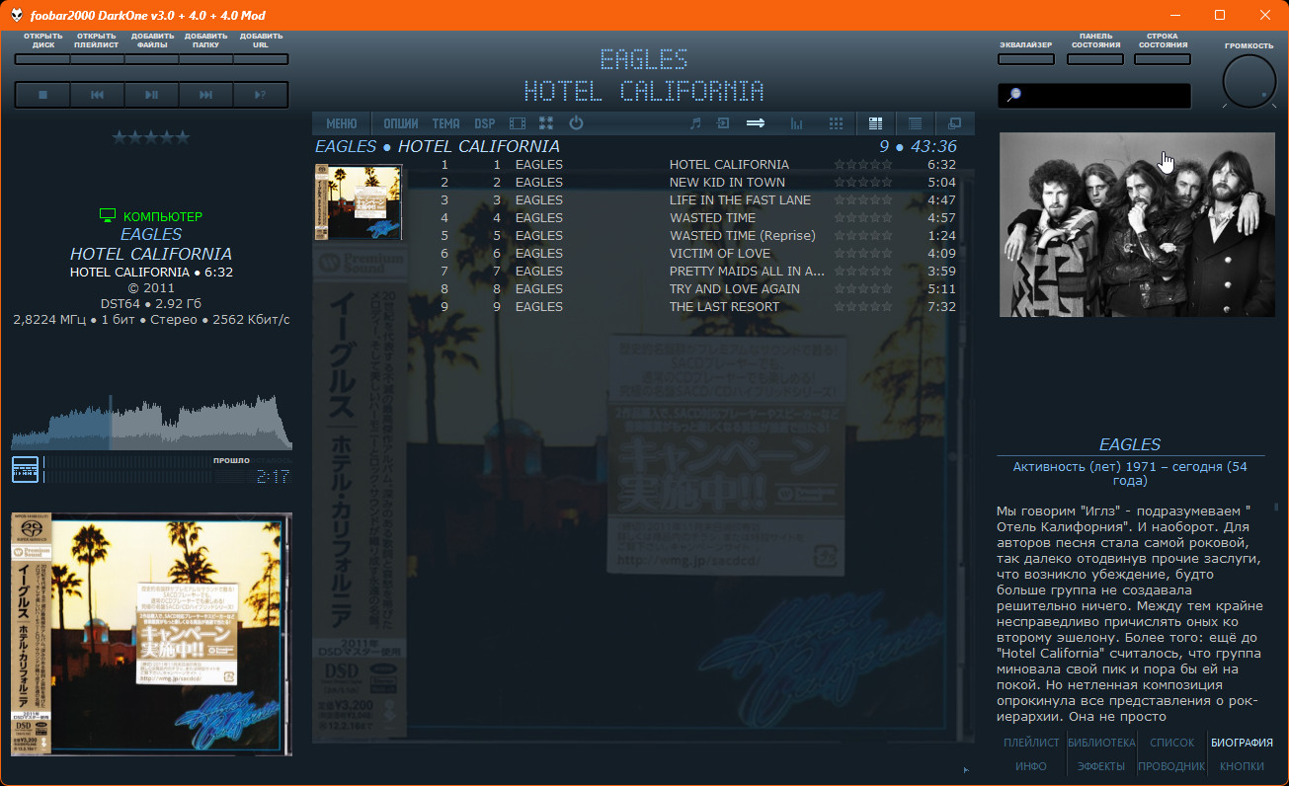Stop playback with the stop button
Image resolution: width=1289 pixels, height=786 pixels.
(x=42, y=95)
